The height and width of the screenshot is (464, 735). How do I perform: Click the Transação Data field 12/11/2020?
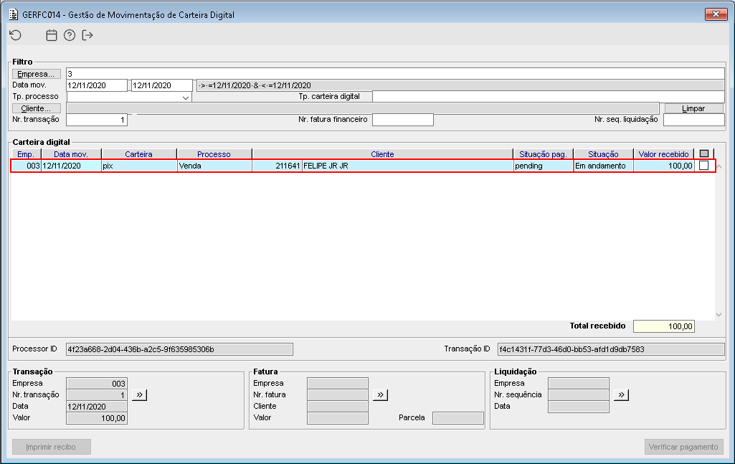coord(97,407)
